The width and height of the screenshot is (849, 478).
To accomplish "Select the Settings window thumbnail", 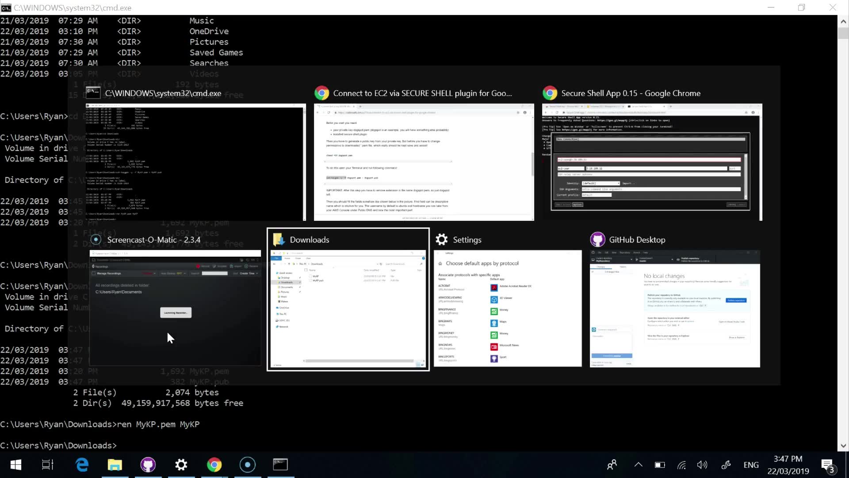I will [508, 308].
